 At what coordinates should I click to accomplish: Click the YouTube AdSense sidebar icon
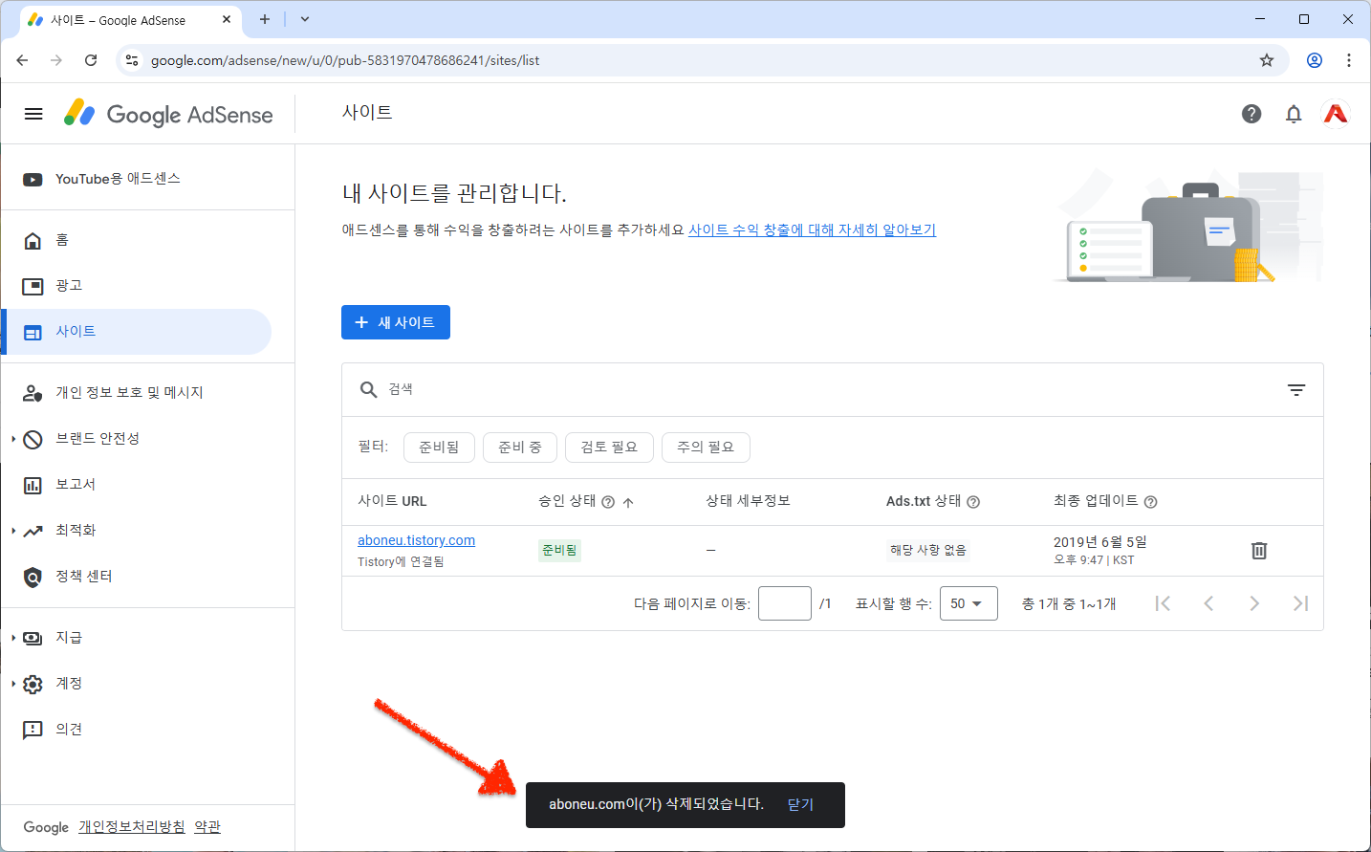tap(33, 179)
